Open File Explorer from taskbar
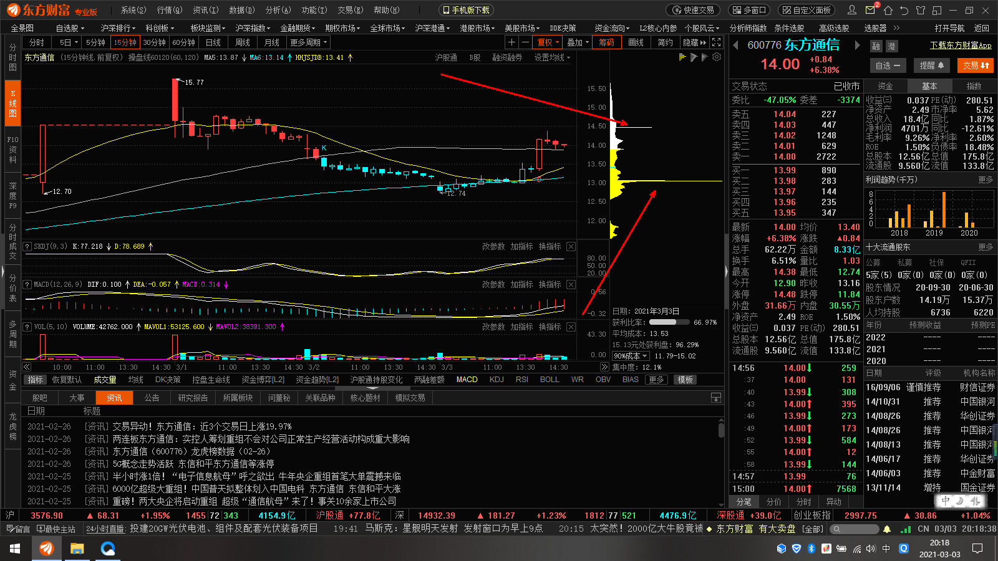The width and height of the screenshot is (998, 561). [77, 549]
